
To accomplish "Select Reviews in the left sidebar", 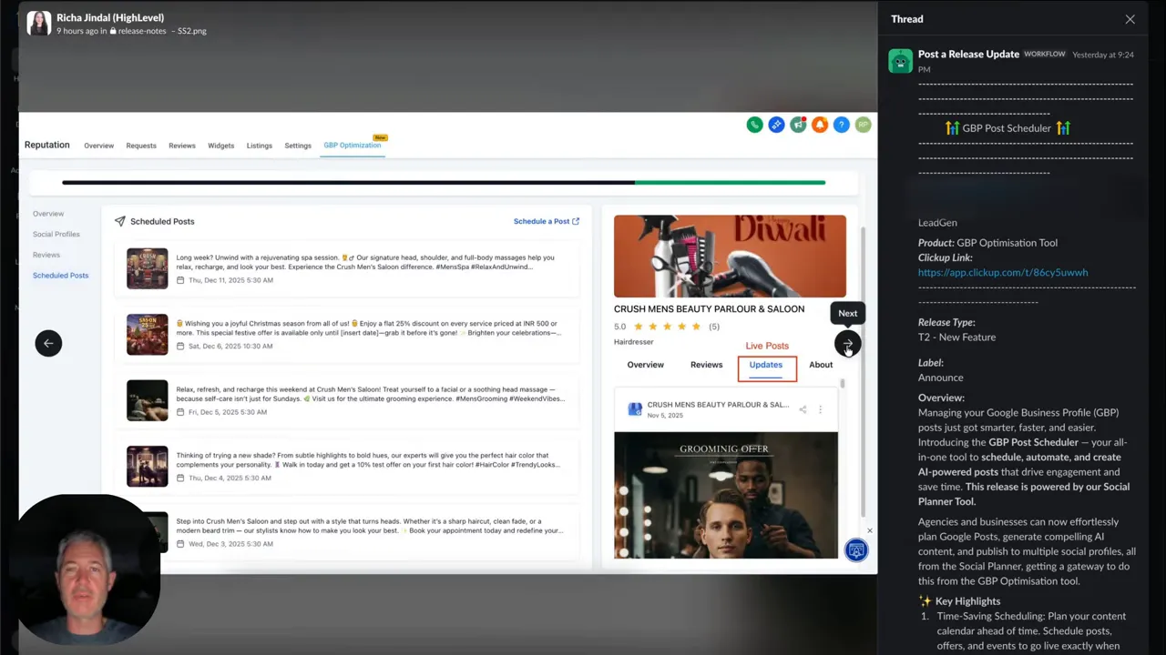I will pos(46,255).
